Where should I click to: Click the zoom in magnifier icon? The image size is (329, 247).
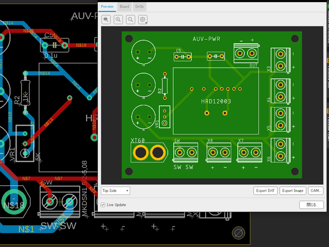(x=118, y=20)
